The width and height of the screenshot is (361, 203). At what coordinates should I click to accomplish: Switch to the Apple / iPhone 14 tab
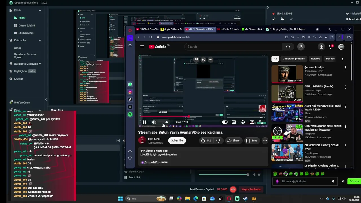point(171,29)
